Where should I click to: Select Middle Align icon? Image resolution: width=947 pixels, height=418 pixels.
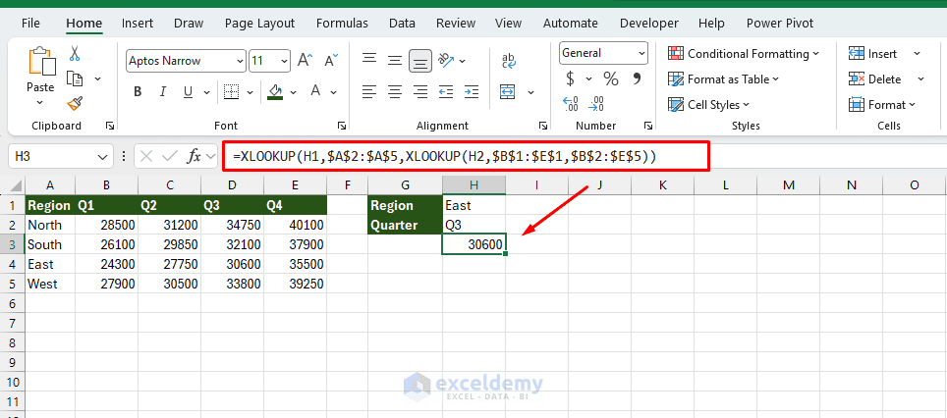(395, 60)
